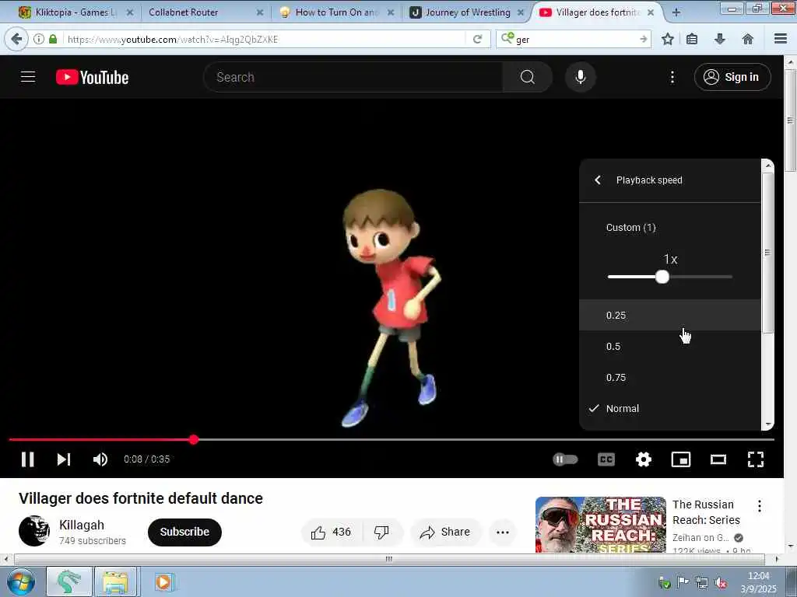Viewport: 797px width, 597px height.
Task: Open more actions ellipsis under video
Action: click(503, 532)
